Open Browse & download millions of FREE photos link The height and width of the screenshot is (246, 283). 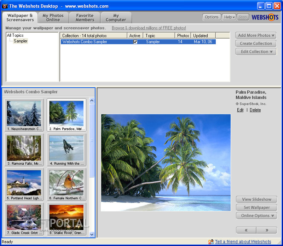(x=149, y=28)
